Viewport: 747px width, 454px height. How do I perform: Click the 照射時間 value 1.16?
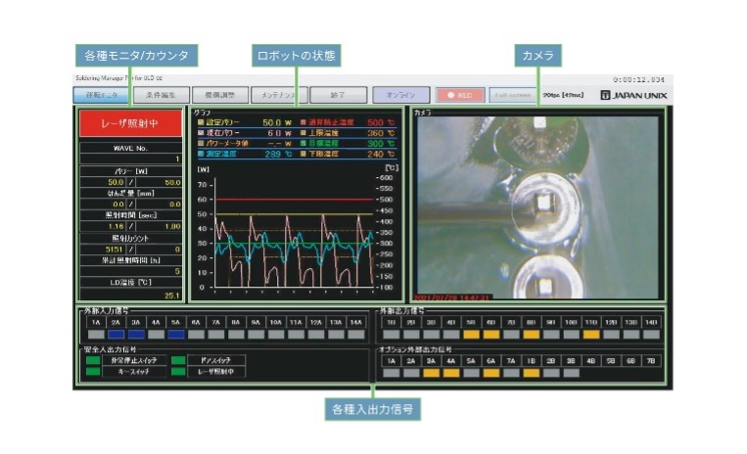(116, 227)
